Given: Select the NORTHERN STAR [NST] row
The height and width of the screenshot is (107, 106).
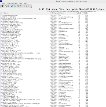Looking at the screenshot, I should click(44, 27).
